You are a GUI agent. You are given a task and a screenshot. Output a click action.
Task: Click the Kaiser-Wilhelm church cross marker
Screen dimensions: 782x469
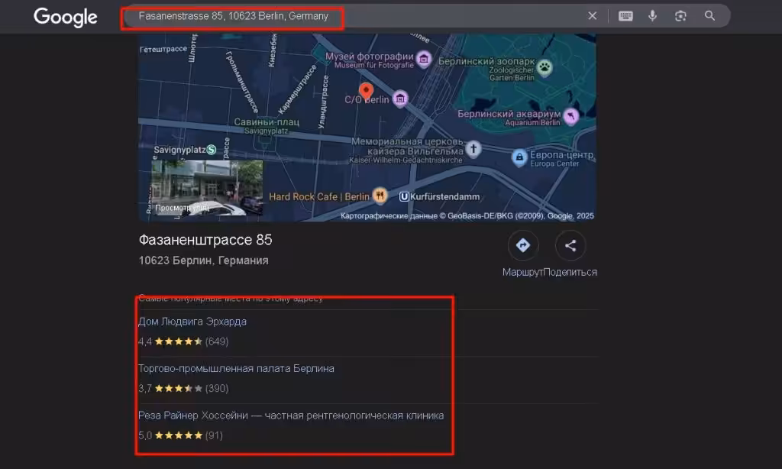point(473,149)
